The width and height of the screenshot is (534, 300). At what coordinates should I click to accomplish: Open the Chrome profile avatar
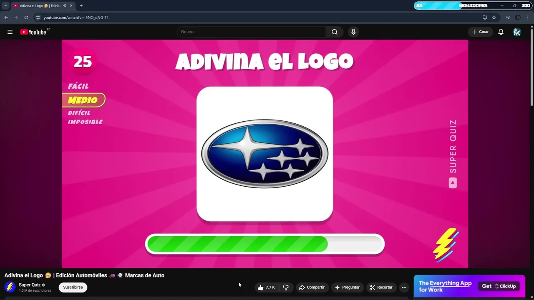tap(518, 17)
